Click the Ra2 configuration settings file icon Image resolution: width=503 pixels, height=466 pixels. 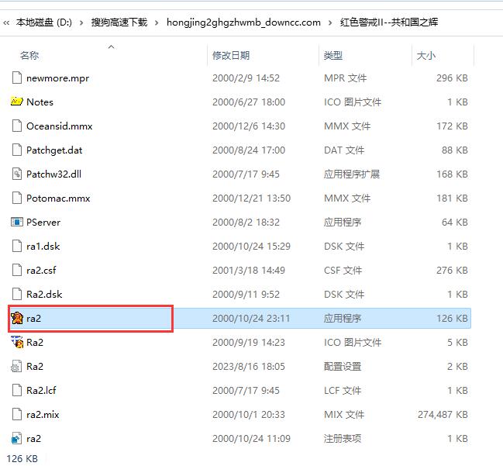coord(17,366)
